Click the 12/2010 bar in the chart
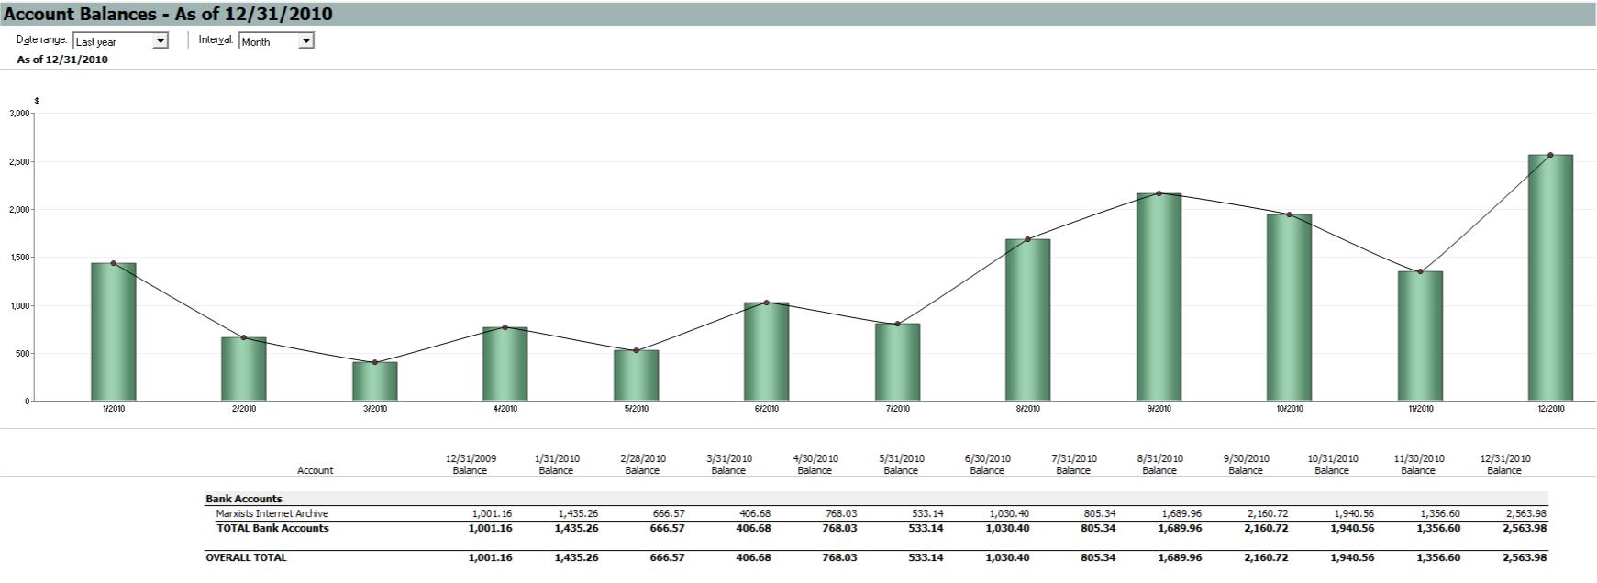The image size is (1597, 583). click(1550, 278)
